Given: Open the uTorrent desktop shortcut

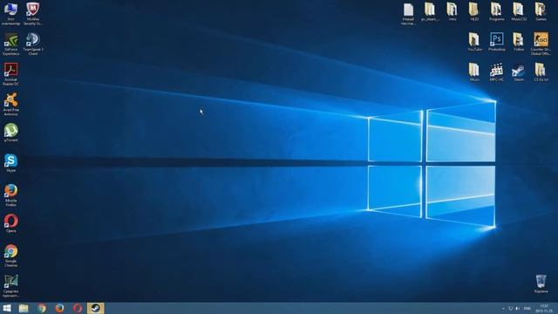Looking at the screenshot, I should [10, 133].
